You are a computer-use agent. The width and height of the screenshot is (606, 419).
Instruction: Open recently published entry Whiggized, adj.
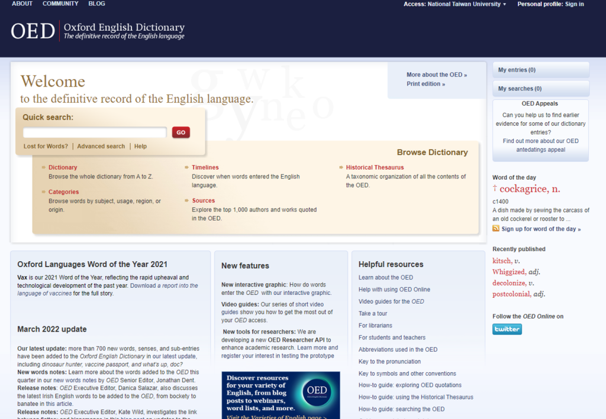(x=516, y=272)
